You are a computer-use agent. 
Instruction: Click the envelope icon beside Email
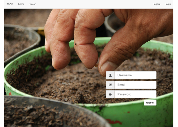(110, 85)
